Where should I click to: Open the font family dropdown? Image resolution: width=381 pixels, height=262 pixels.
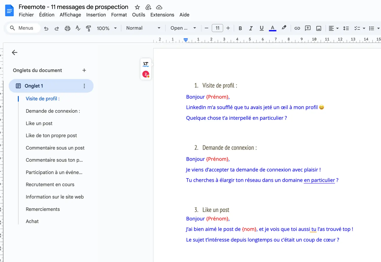click(183, 28)
